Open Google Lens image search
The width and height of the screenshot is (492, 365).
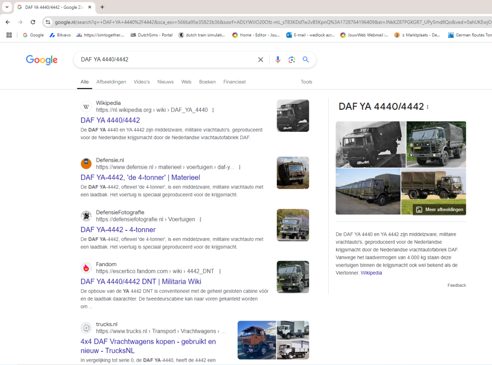click(292, 60)
